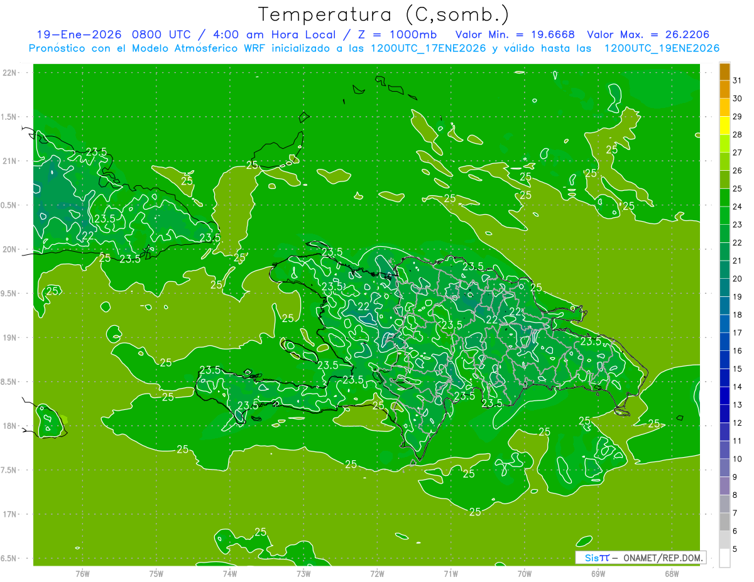Pick the yellow legend swatch between 28 and 29

pyautogui.click(x=724, y=126)
